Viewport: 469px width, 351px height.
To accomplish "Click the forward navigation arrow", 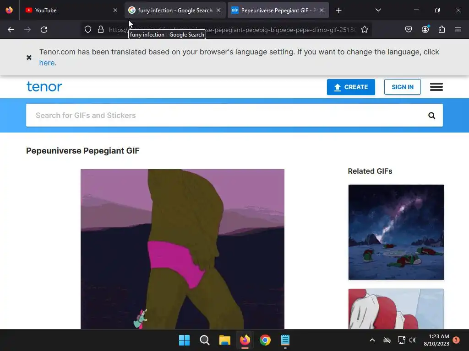I will [x=27, y=30].
